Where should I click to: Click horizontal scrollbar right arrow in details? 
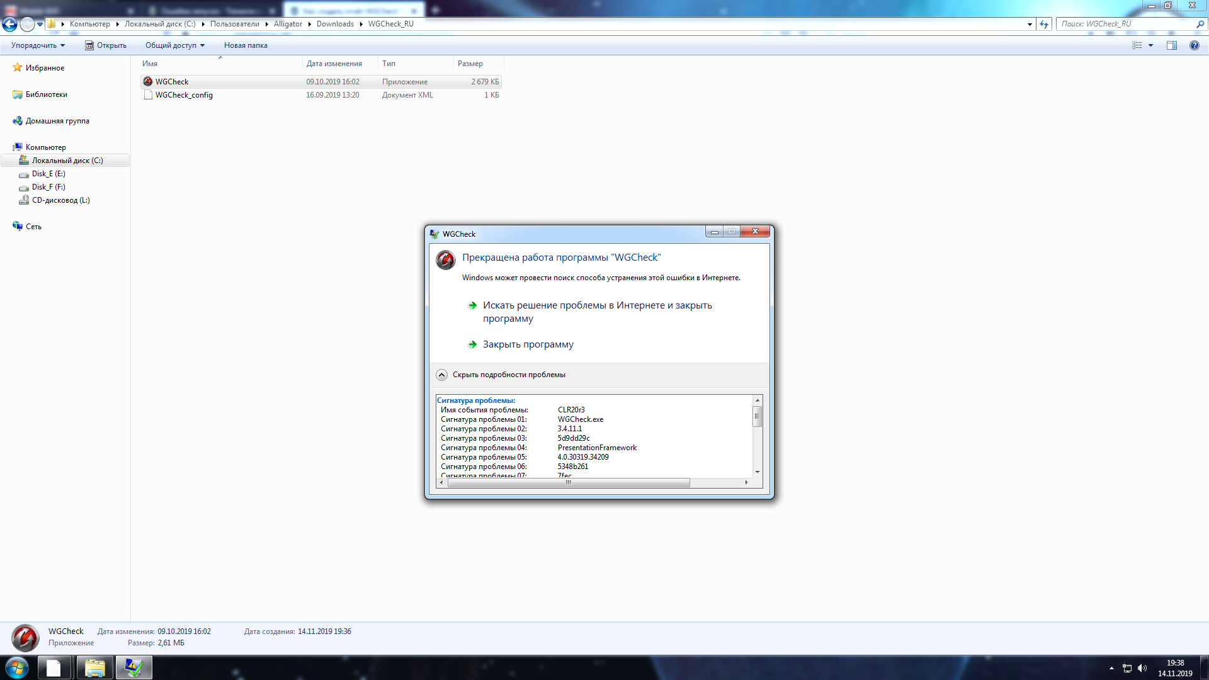pos(746,483)
